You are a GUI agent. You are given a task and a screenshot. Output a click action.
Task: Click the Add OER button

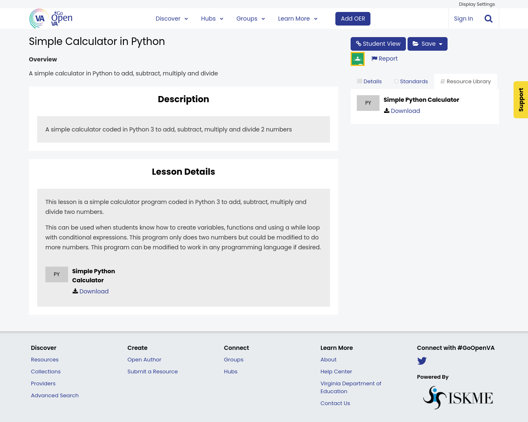pyautogui.click(x=353, y=19)
